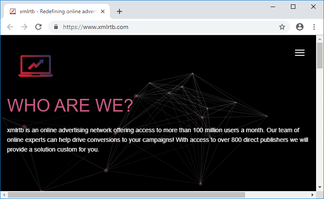Reload the current page
Screen dimensions: 324x199
click(x=38, y=27)
